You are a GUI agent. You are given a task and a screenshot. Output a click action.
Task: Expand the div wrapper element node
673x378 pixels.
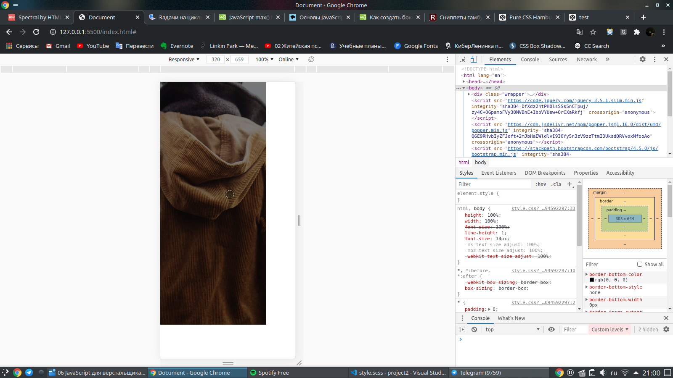pyautogui.click(x=469, y=94)
